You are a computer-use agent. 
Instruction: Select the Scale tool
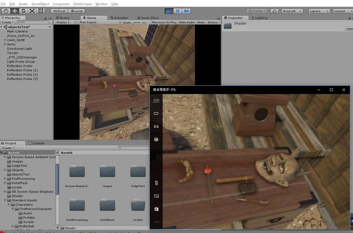pyautogui.click(x=33, y=11)
